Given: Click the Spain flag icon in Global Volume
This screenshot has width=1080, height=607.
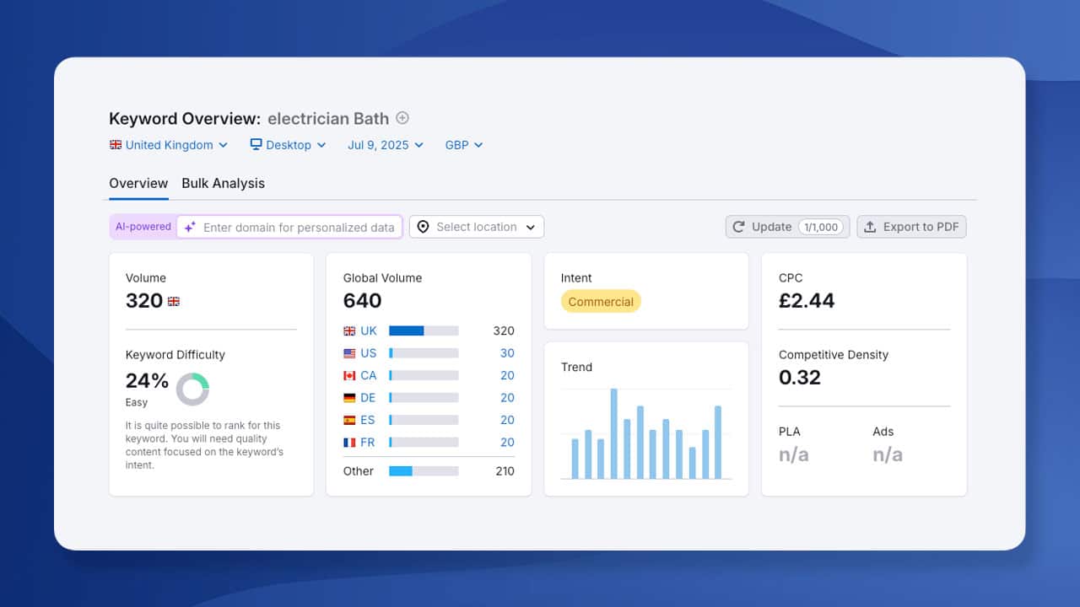Looking at the screenshot, I should click(349, 420).
